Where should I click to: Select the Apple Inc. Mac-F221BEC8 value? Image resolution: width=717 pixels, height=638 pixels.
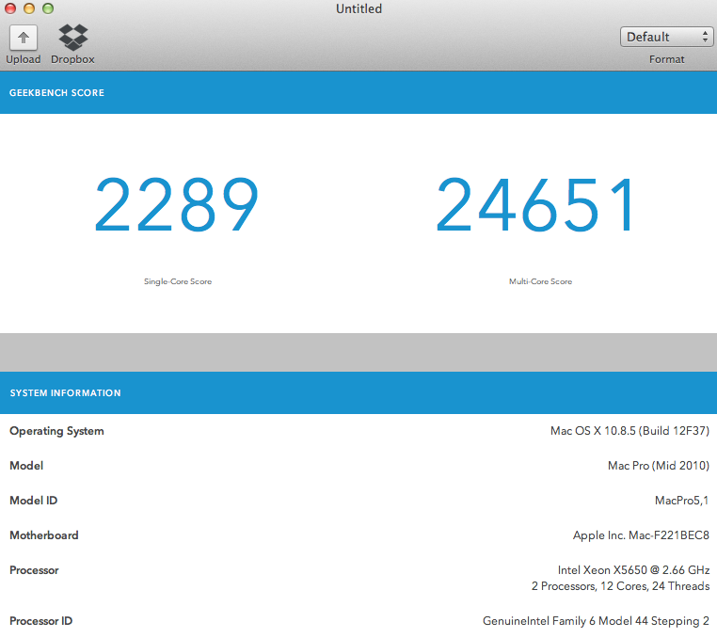point(641,535)
